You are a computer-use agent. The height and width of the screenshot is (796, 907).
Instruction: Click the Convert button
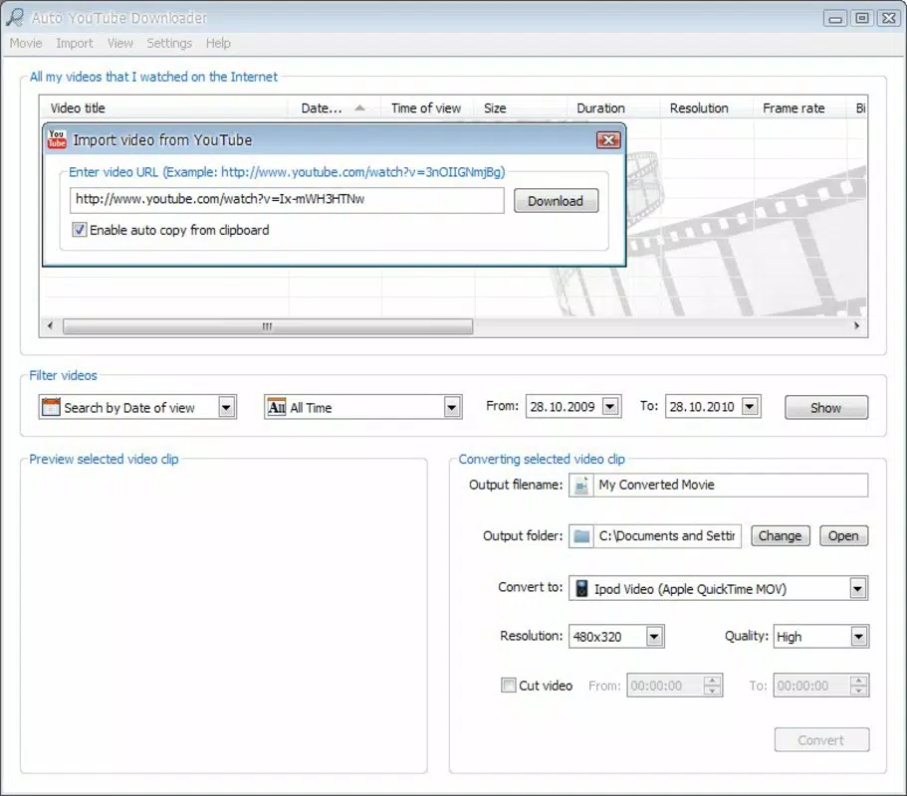tap(821, 740)
